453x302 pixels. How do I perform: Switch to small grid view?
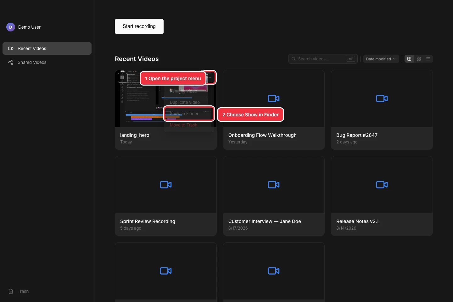(x=419, y=59)
